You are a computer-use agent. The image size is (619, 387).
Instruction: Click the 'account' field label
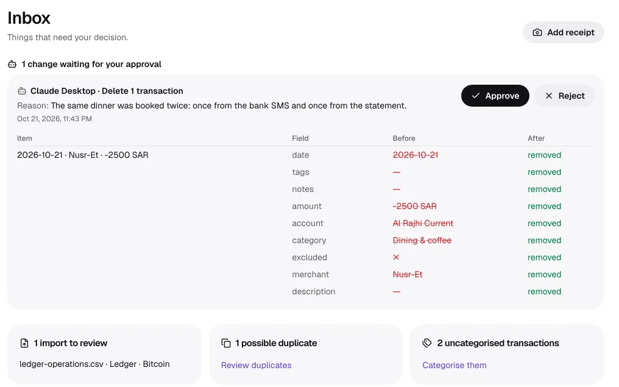point(308,224)
